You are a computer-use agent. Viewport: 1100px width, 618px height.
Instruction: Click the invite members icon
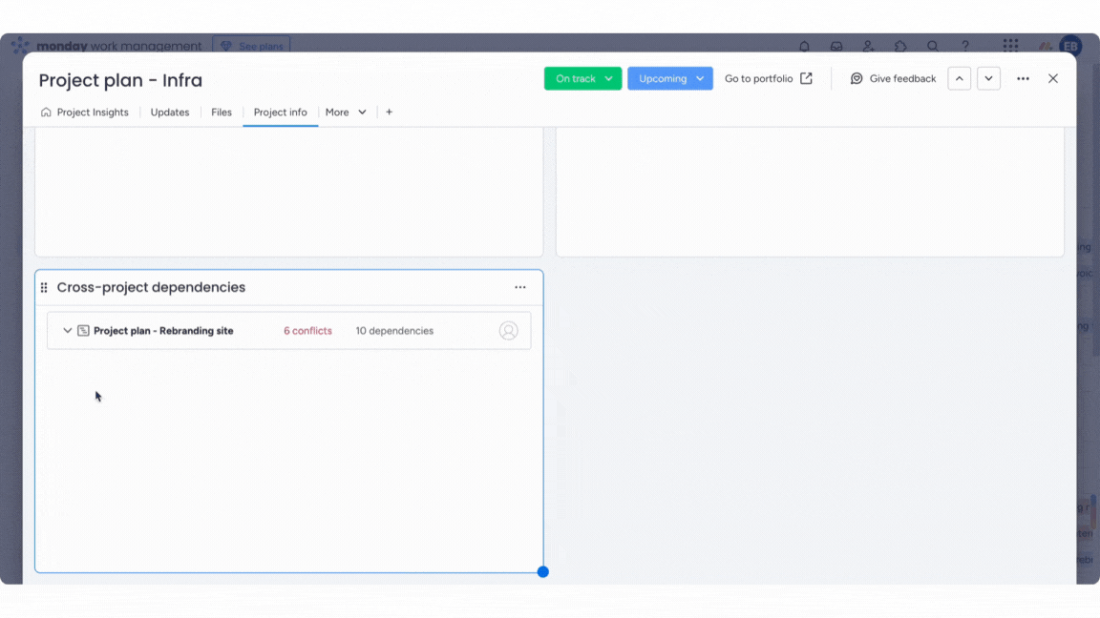click(x=869, y=46)
